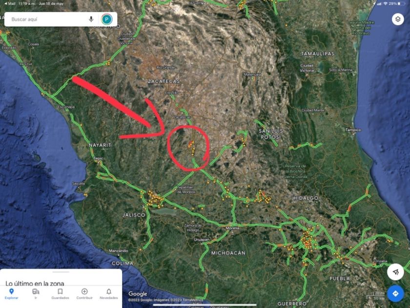Tap the blue directions diamond button
Image resolution: width=410 pixels, height=308 pixels.
(x=395, y=294)
